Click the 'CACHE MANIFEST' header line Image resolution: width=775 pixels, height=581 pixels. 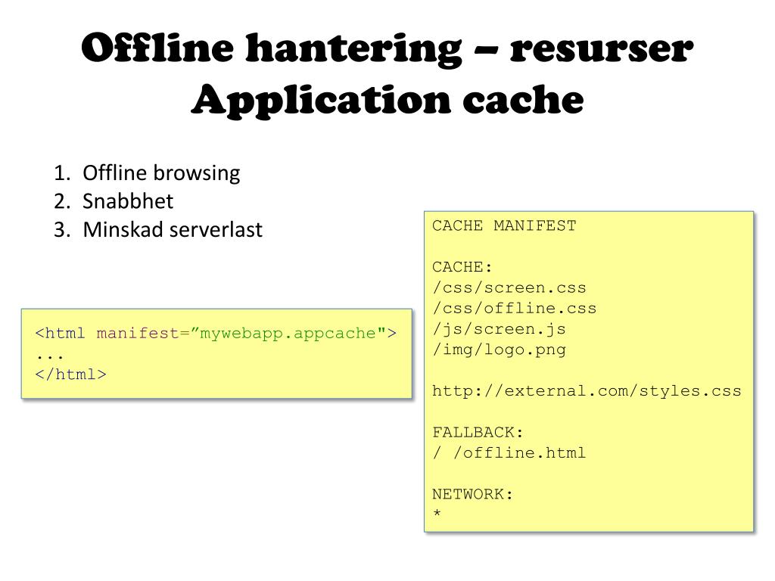pyautogui.click(x=504, y=225)
